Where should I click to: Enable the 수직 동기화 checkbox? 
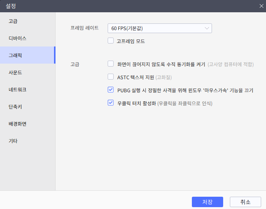[111, 64]
